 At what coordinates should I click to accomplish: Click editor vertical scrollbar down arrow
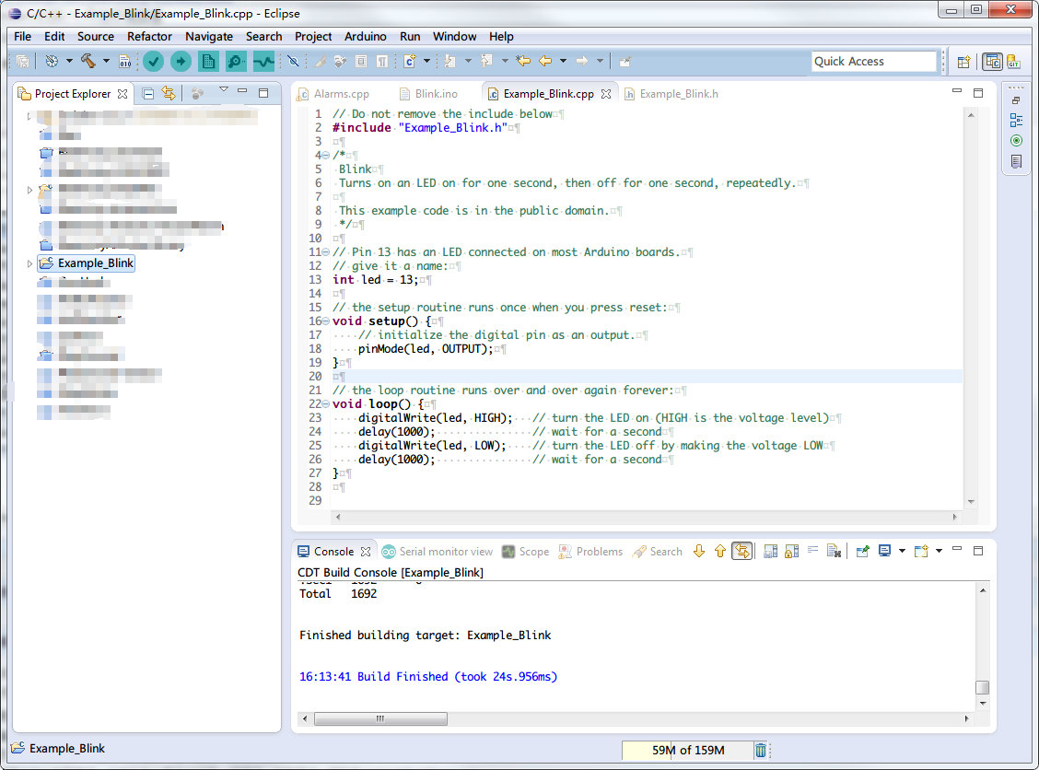(971, 502)
